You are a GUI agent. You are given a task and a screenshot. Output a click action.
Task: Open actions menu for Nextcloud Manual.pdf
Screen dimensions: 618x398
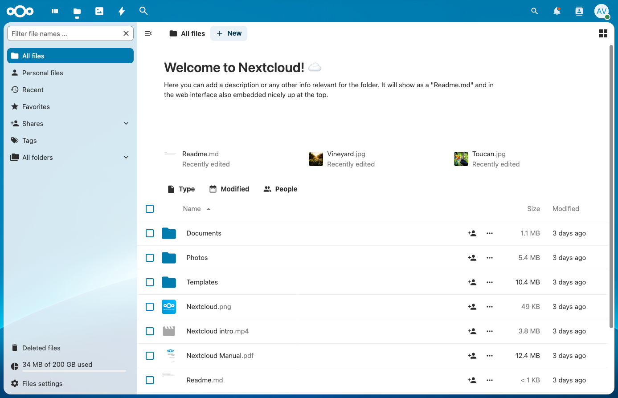point(490,356)
